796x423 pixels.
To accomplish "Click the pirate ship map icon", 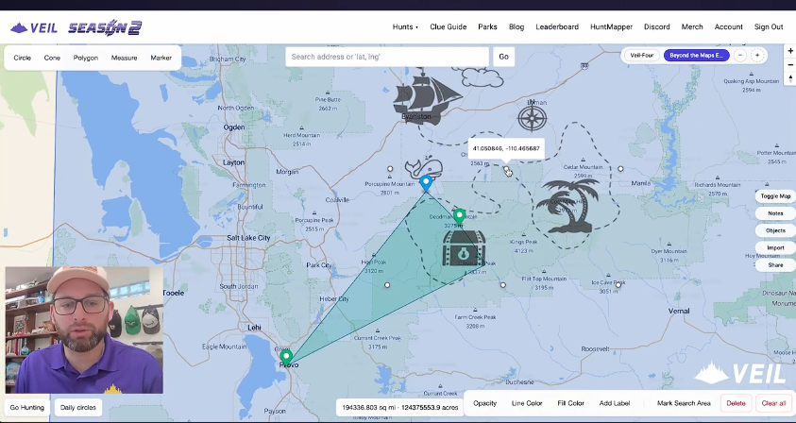I will point(427,98).
